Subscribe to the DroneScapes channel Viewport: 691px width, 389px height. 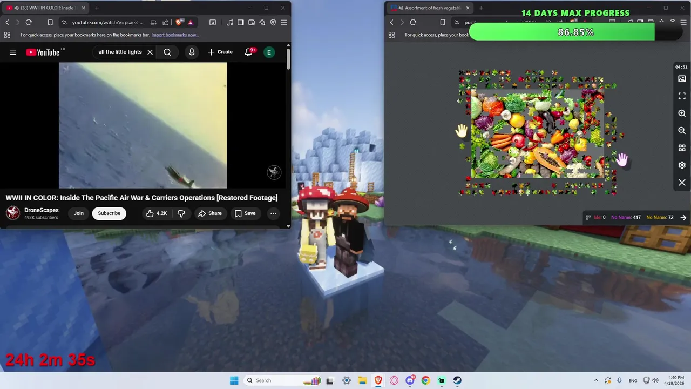coord(109,213)
